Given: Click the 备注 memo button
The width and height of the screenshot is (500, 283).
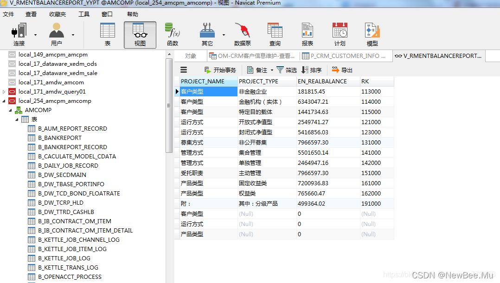Looking at the screenshot, I should 257,70.
